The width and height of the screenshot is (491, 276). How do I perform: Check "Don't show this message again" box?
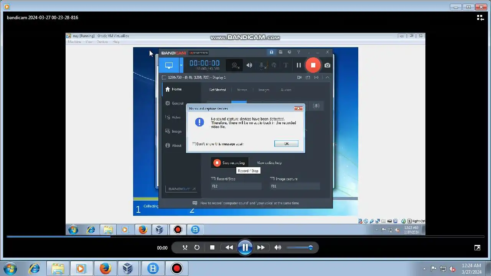click(194, 144)
